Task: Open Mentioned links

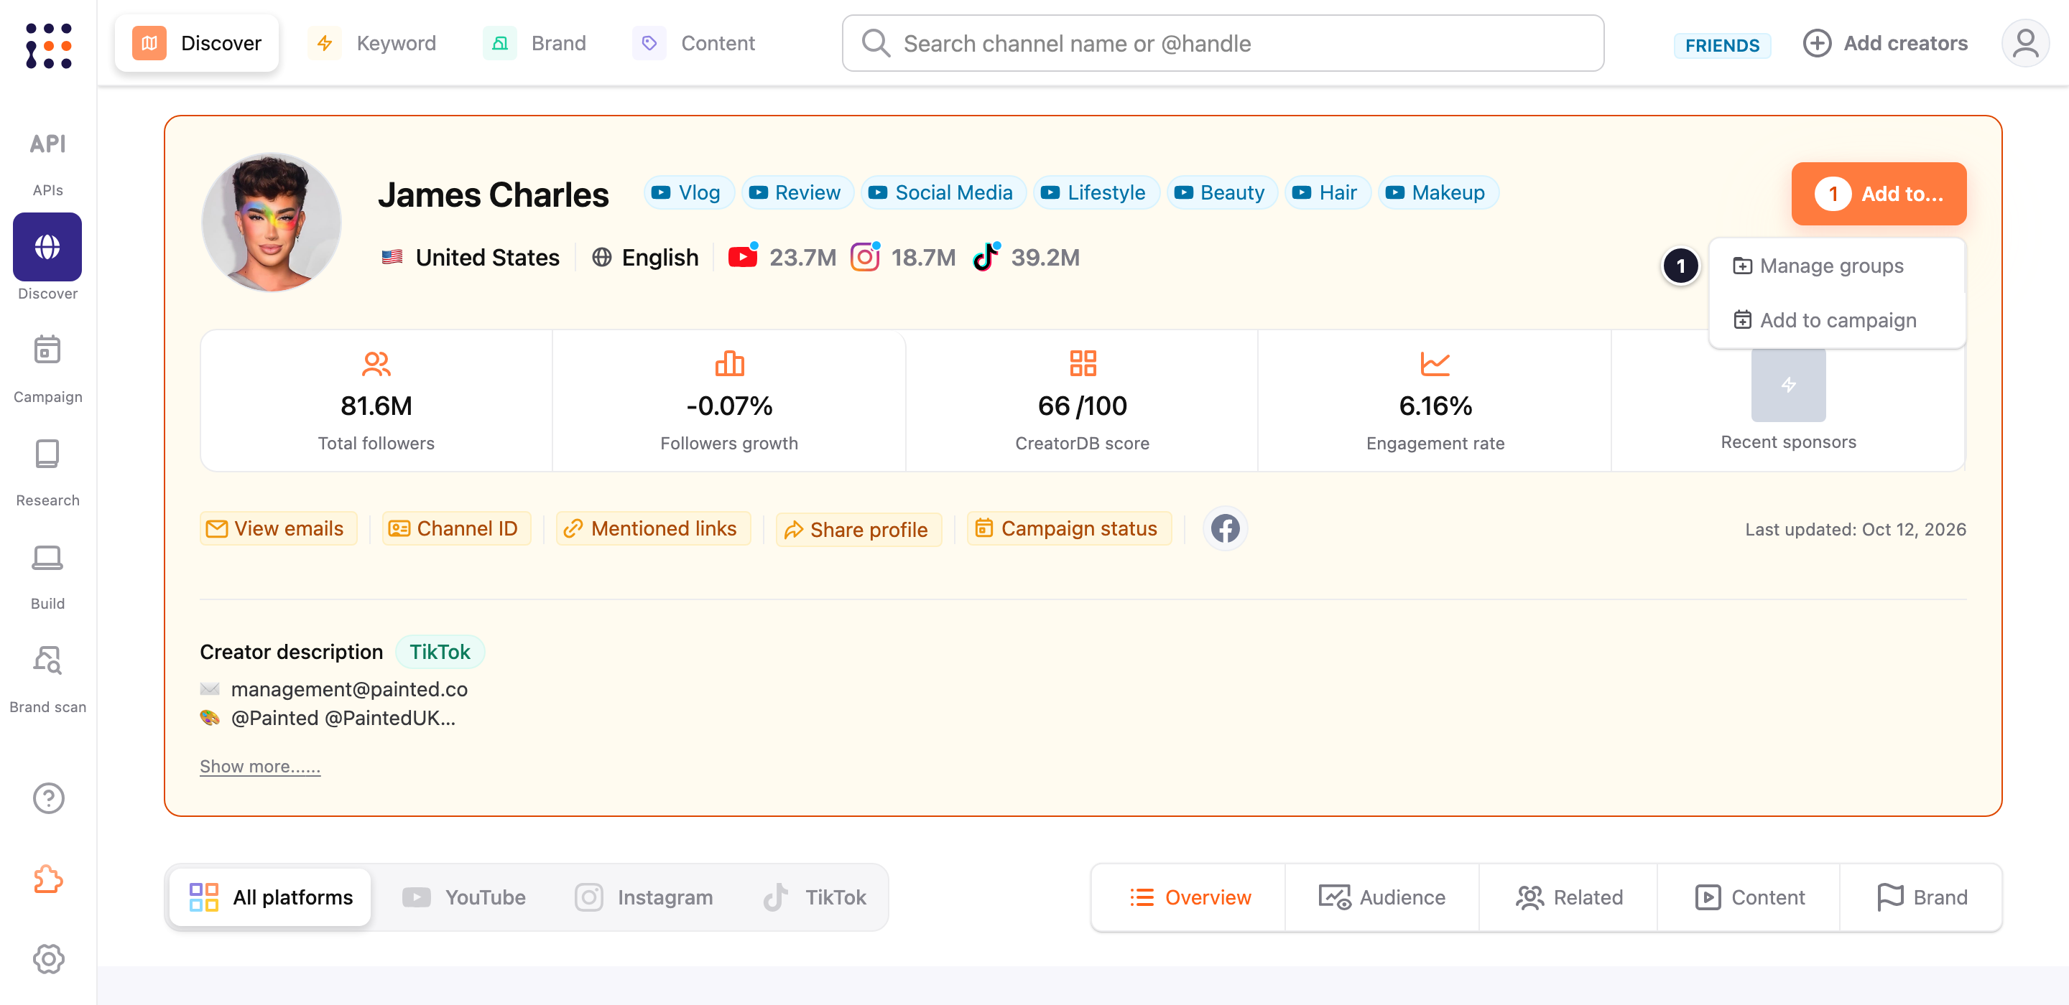Action: click(x=653, y=528)
